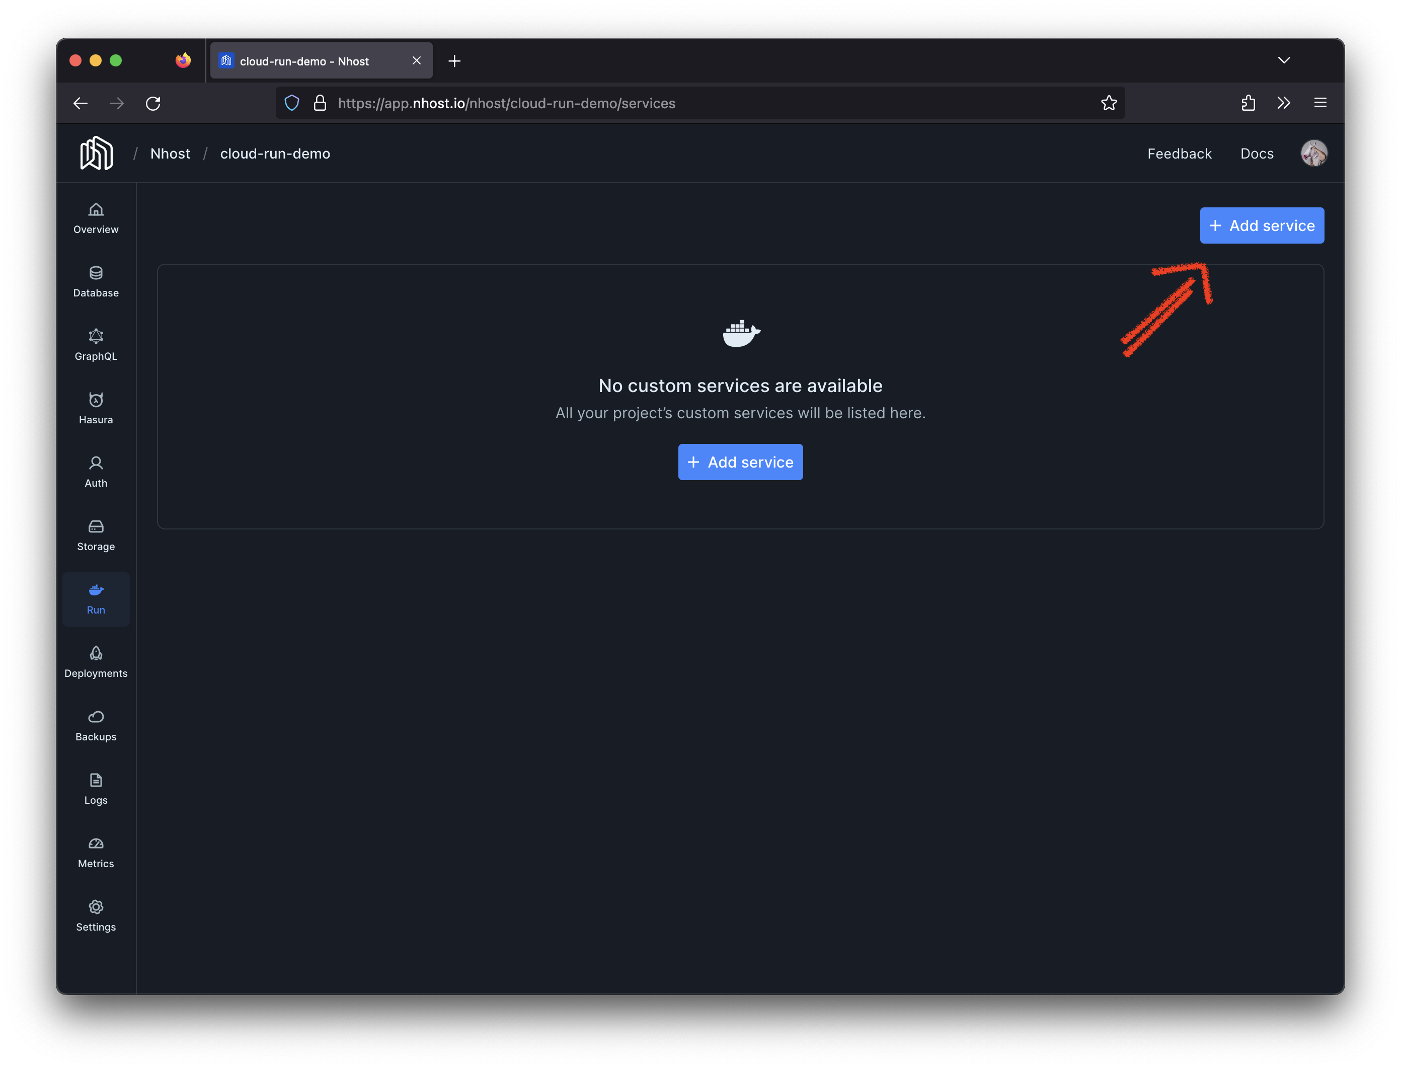The height and width of the screenshot is (1069, 1401).
Task: Open the Backups section
Action: tap(96, 725)
